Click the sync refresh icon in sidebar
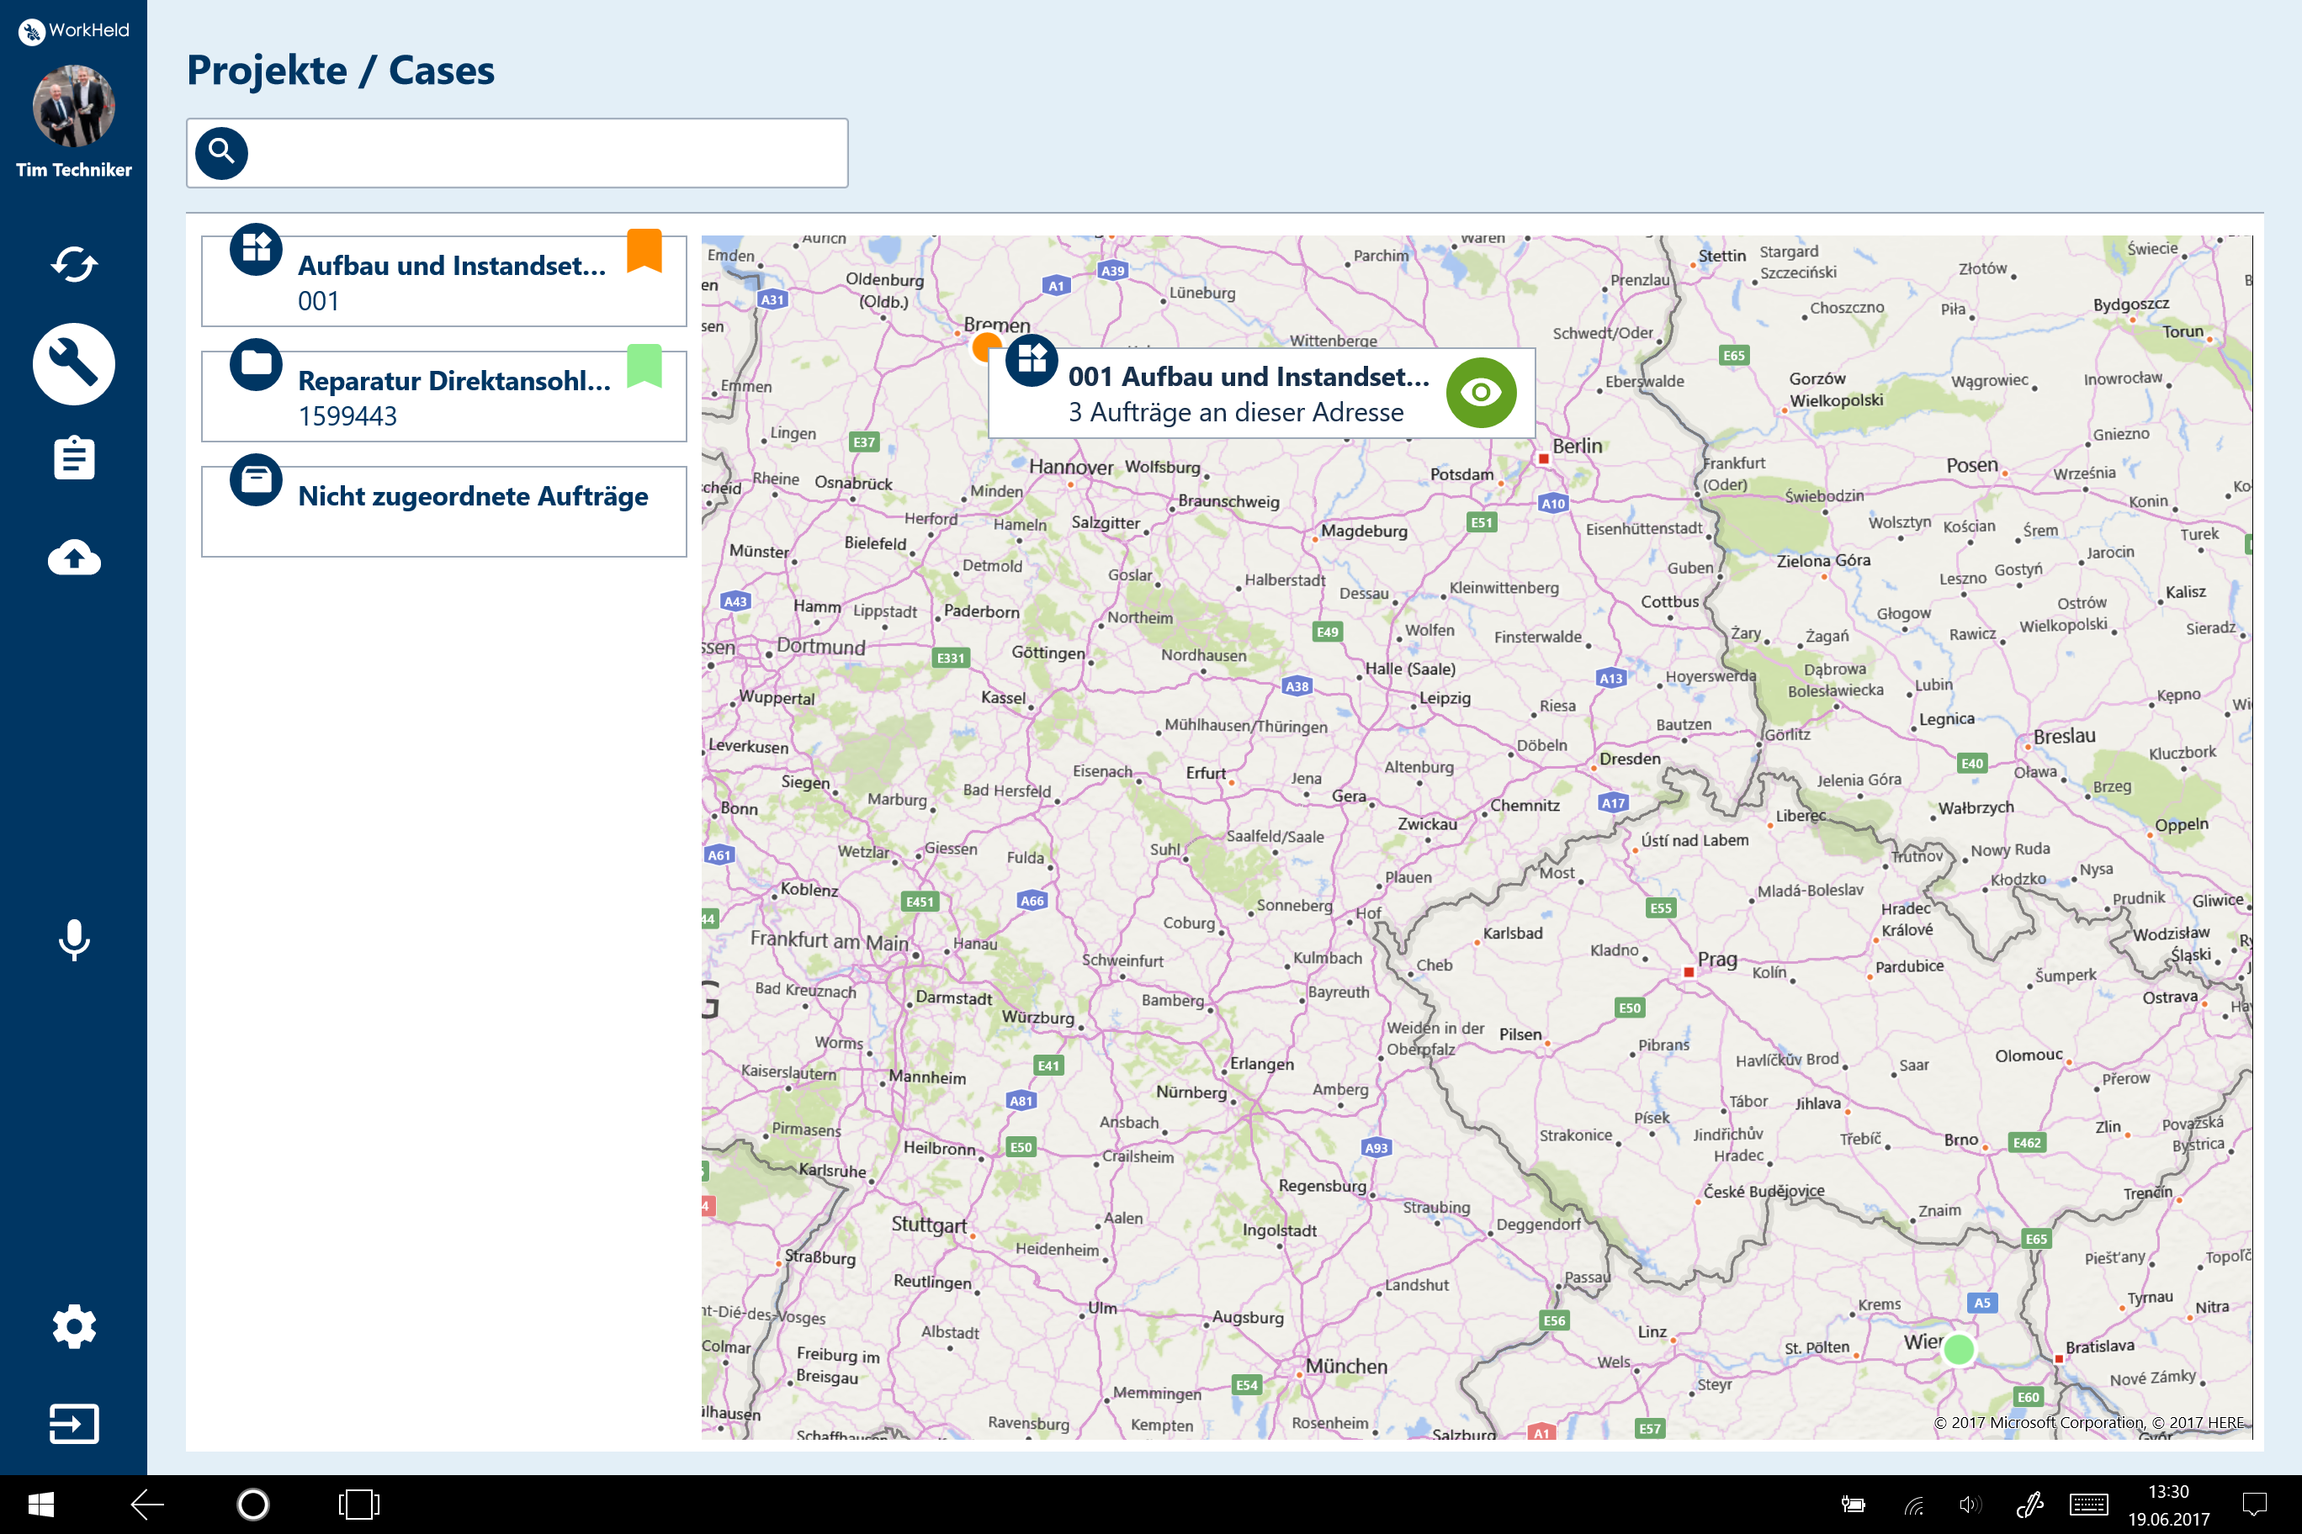 73,264
